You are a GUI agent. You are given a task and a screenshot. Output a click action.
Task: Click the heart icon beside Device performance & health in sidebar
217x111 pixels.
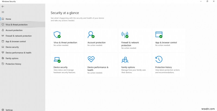(3, 53)
